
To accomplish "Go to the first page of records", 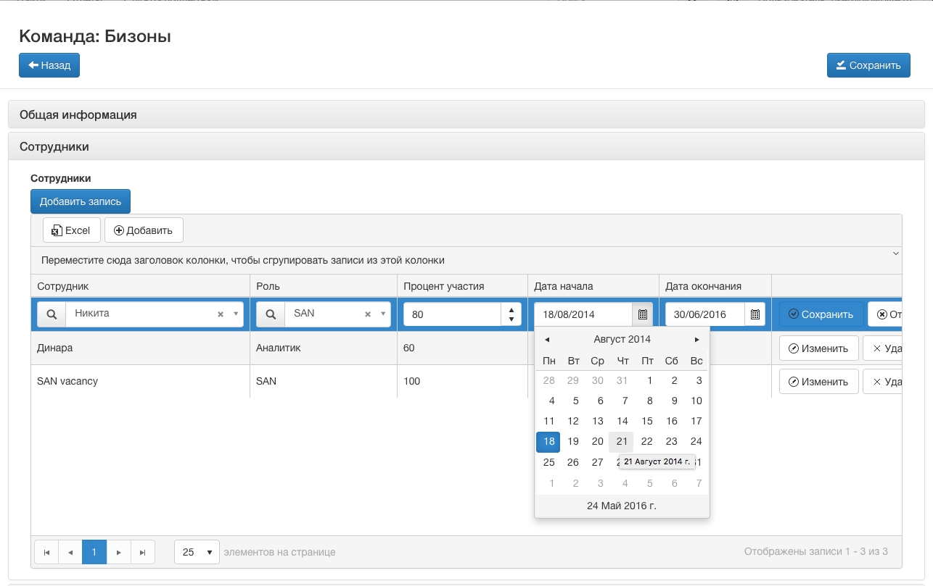I will [46, 552].
